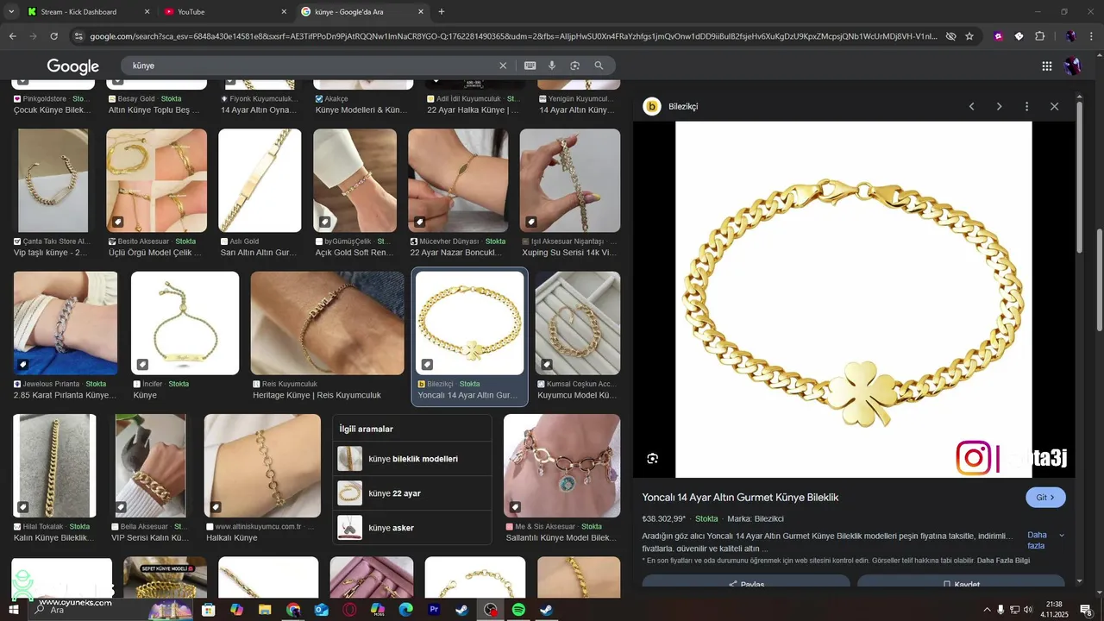1104x621 pixels.
Task: Click the Google logo
Action: coord(73,66)
